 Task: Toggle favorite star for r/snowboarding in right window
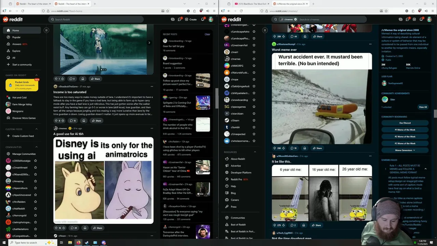click(254, 100)
